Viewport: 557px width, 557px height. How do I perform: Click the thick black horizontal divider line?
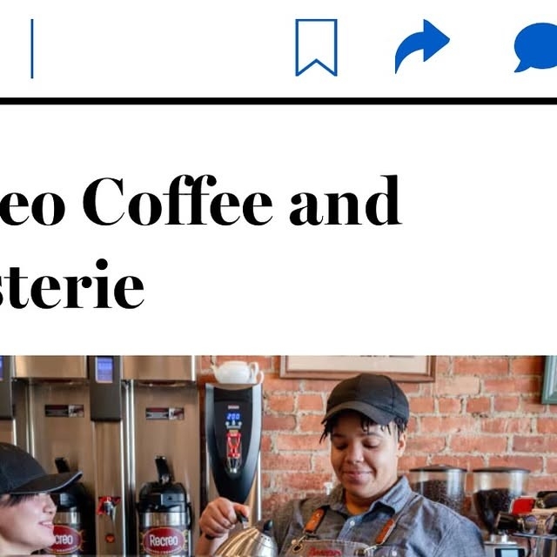coord(278,101)
